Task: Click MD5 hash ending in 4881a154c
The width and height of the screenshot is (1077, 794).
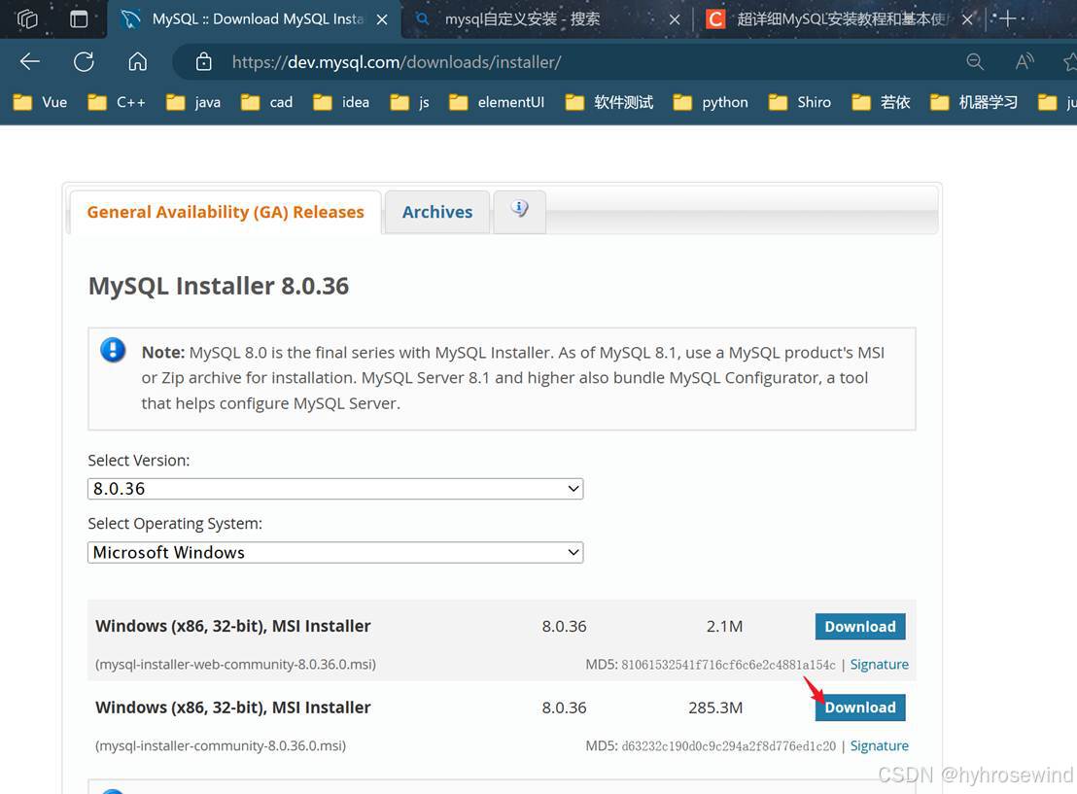Action: tap(728, 665)
